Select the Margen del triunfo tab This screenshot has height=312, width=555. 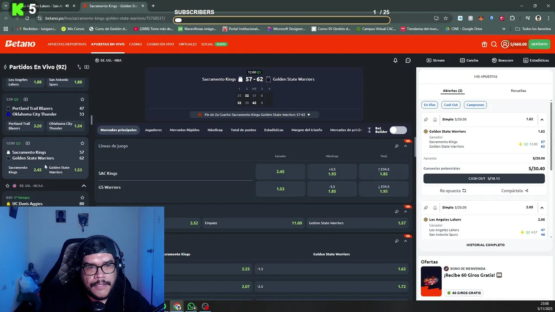click(307, 130)
